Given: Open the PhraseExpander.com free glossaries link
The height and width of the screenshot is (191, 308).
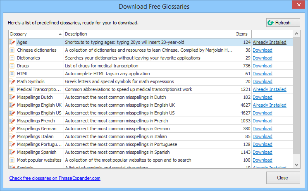Looking at the screenshot, I should pyautogui.click(x=55, y=178).
